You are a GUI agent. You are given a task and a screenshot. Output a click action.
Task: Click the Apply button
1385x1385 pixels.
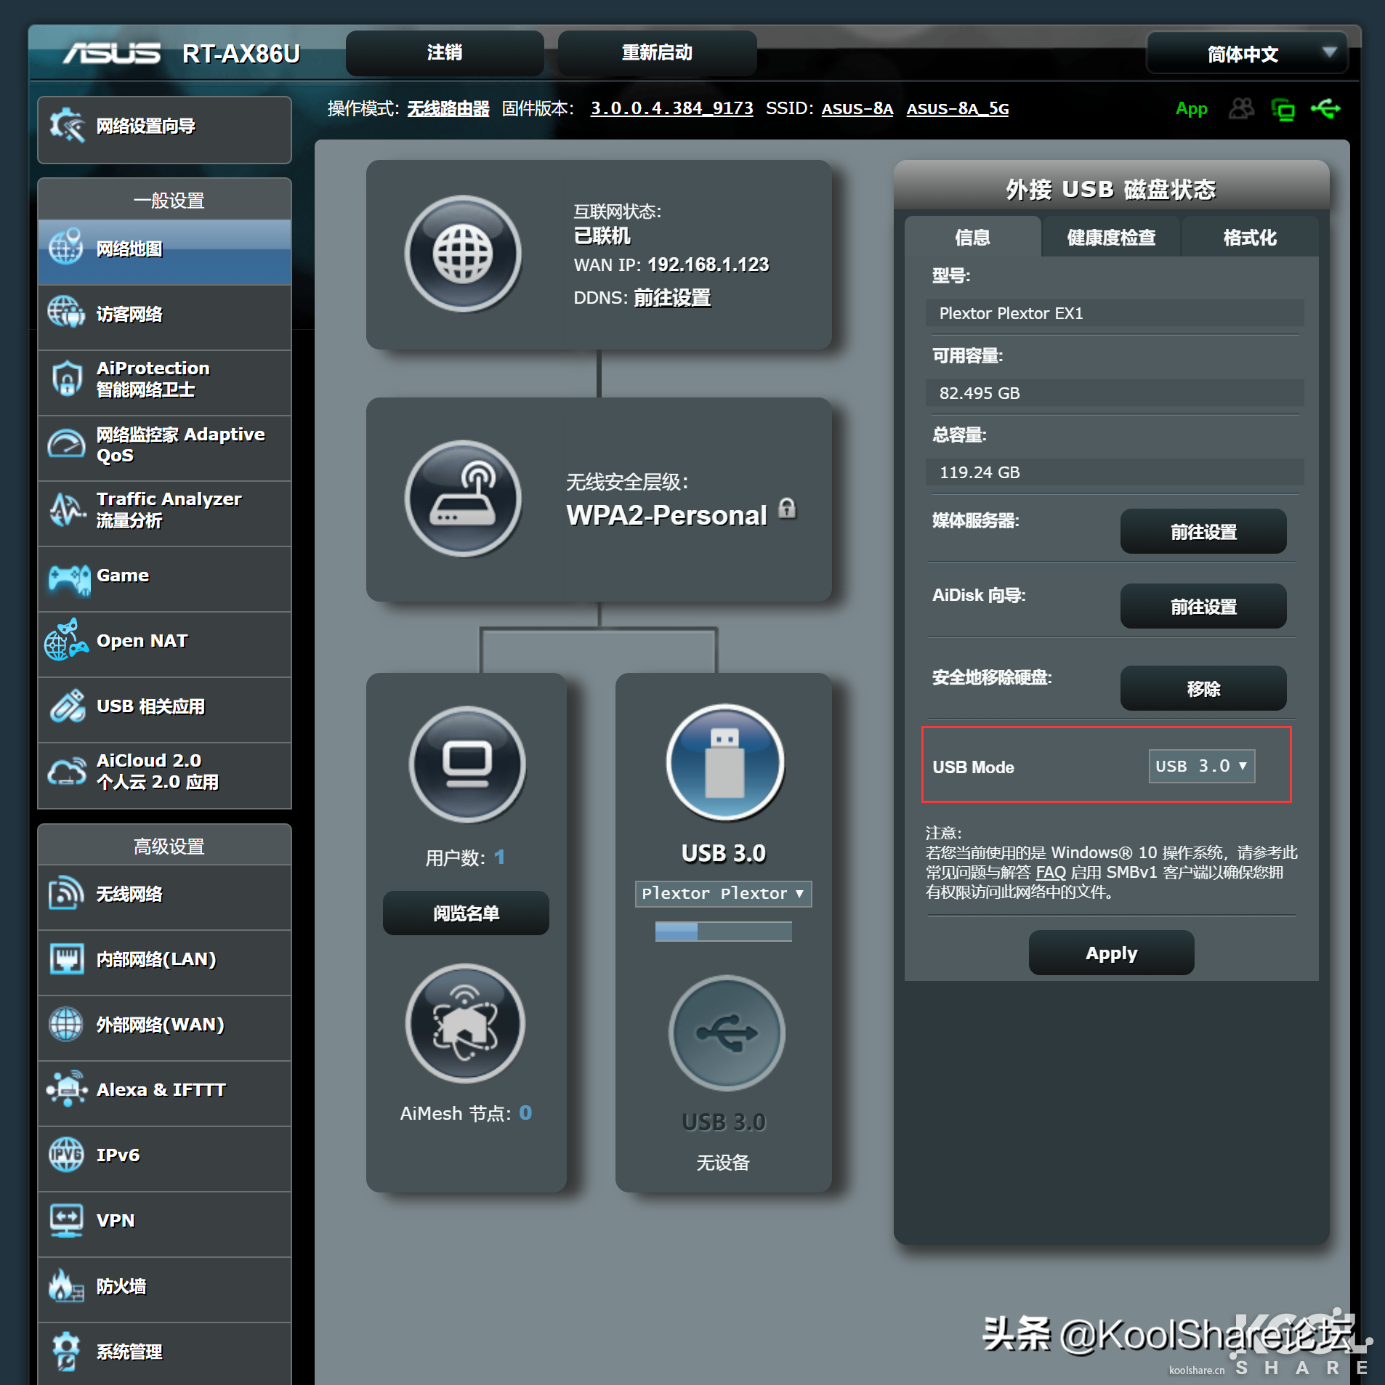[1111, 953]
